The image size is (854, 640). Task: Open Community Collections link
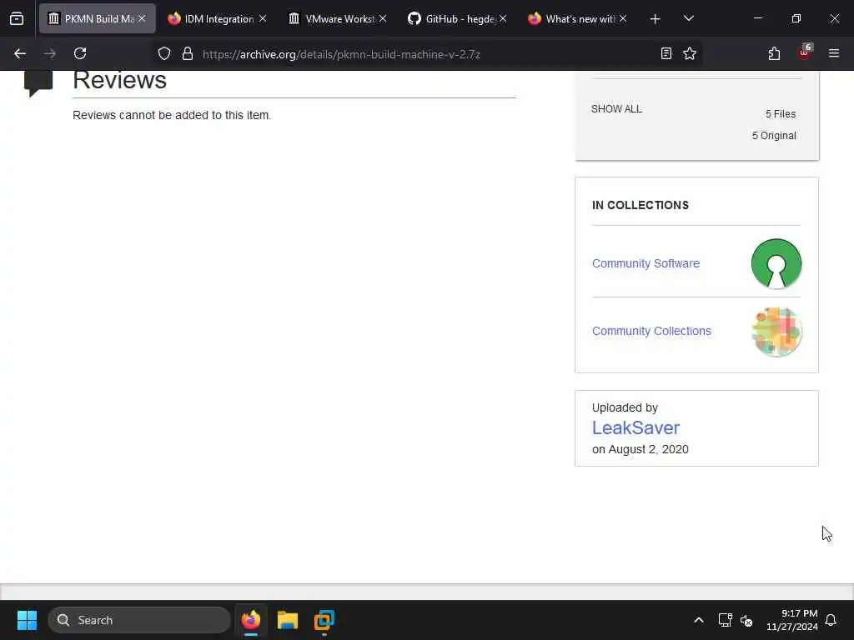651,331
